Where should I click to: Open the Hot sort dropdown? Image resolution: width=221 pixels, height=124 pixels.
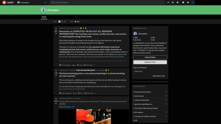pos(78,21)
